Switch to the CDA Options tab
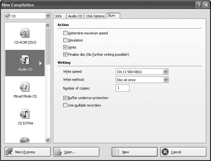The width and height of the screenshot is (211, 161). point(95,16)
